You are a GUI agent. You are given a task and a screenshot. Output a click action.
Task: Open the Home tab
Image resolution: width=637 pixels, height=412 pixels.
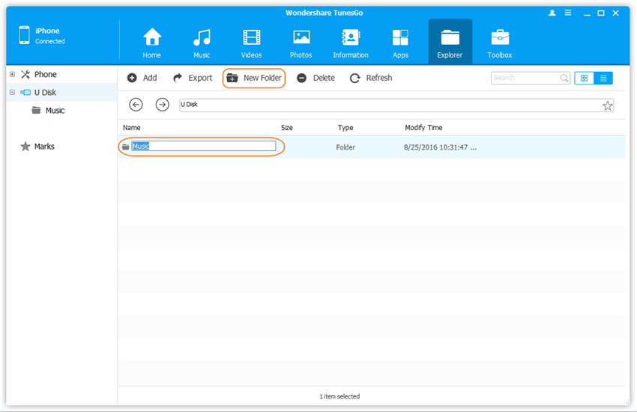[152, 43]
